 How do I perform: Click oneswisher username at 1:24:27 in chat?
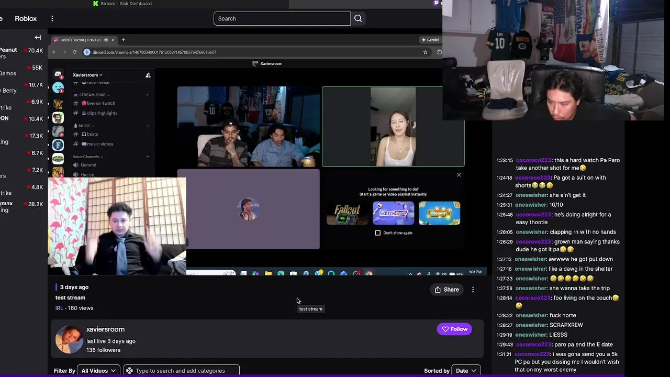531,195
